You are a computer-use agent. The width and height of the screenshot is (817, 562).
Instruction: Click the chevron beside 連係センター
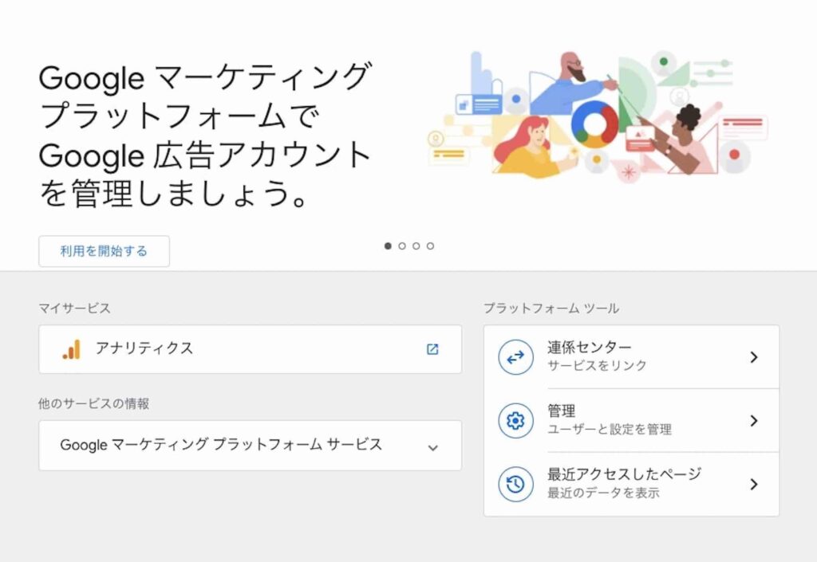(753, 357)
